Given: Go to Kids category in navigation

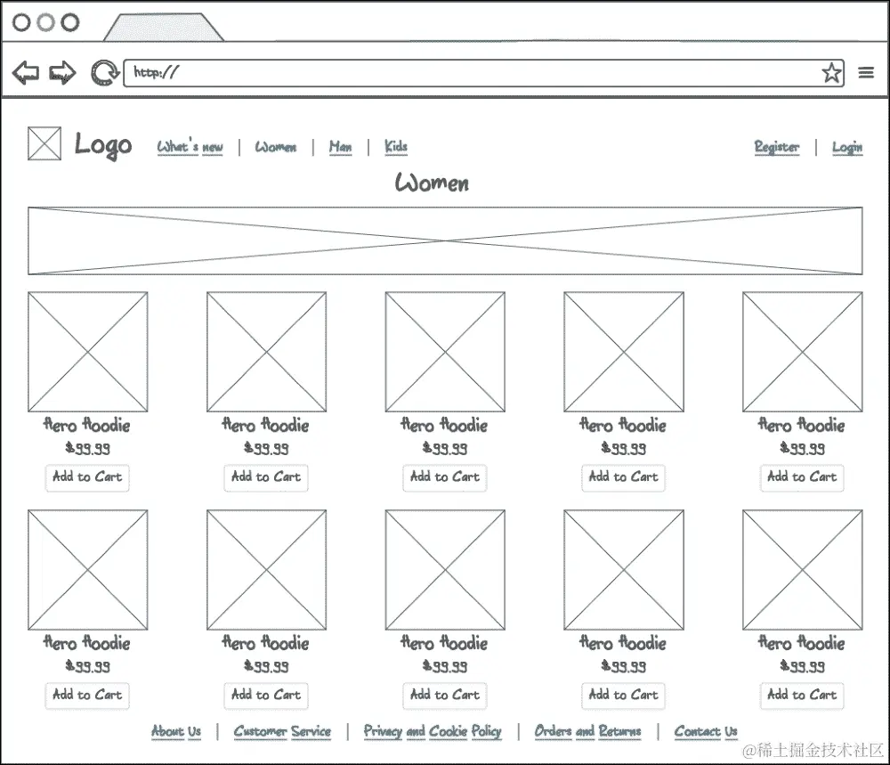Looking at the screenshot, I should coord(396,147).
